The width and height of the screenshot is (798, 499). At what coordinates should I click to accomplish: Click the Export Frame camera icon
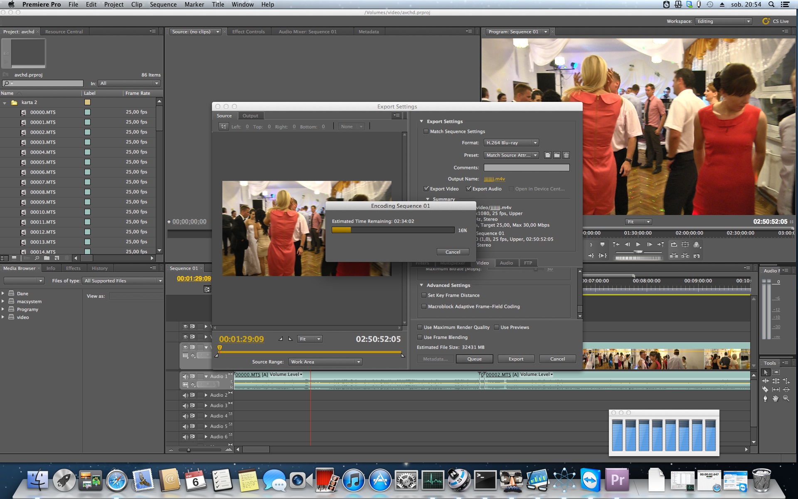(697, 256)
